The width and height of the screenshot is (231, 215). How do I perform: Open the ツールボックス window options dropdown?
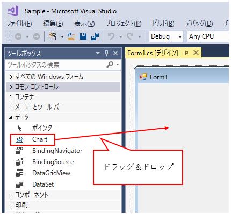click(98, 53)
